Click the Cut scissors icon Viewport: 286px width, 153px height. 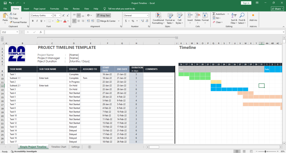(11, 14)
